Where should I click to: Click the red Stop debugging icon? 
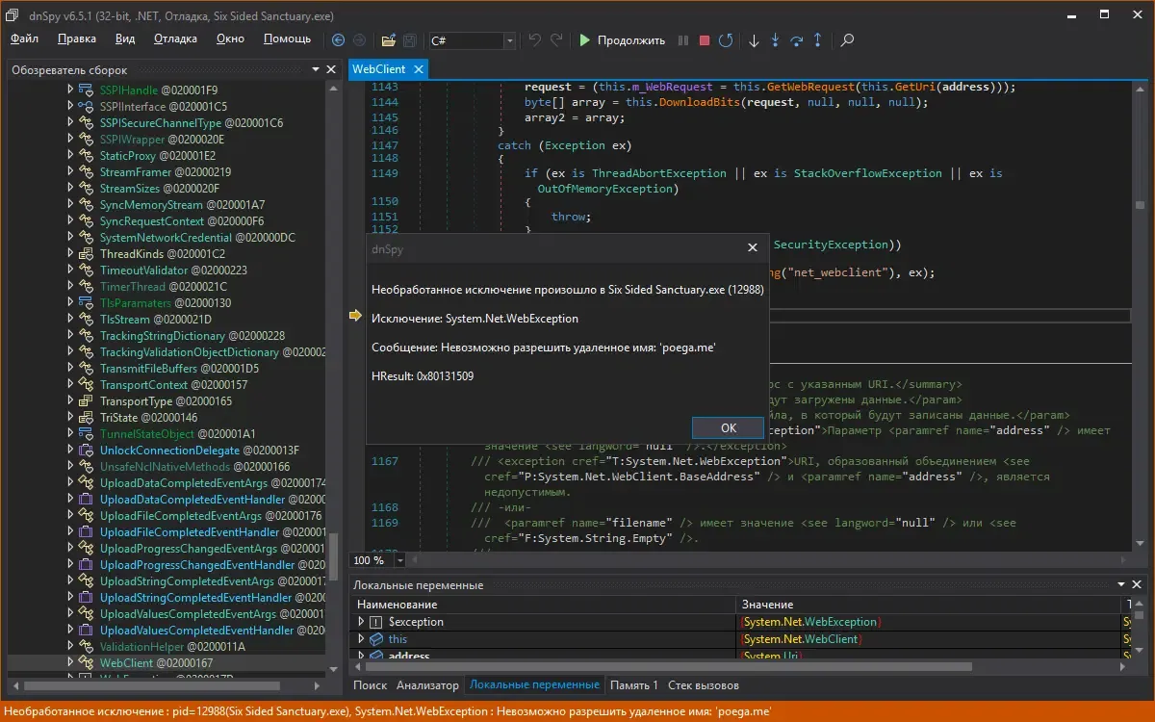point(705,40)
